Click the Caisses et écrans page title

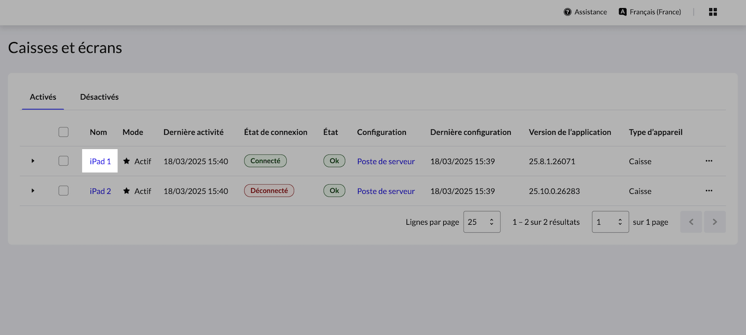click(65, 48)
